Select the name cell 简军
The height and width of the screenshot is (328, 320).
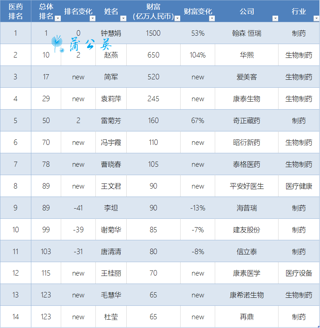click(111, 77)
